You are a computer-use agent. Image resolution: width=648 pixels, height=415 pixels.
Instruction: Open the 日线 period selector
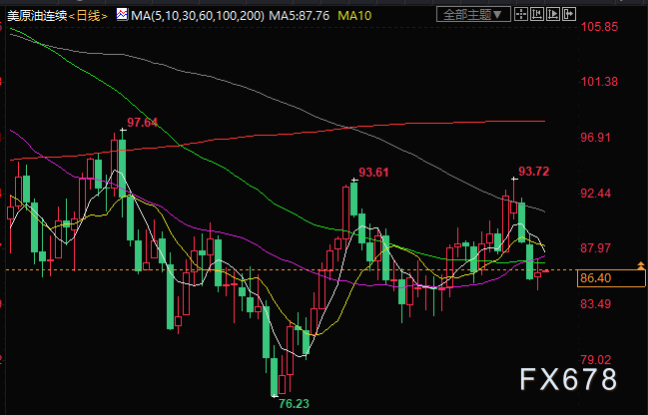click(88, 15)
